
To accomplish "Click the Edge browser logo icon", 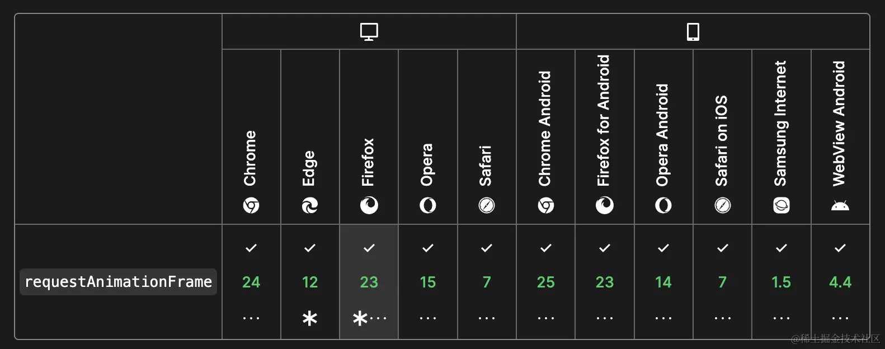I will coord(310,206).
